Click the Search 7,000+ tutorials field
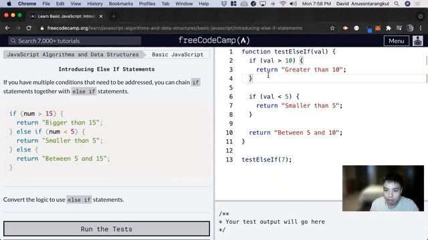The width and height of the screenshot is (428, 240). click(x=74, y=41)
